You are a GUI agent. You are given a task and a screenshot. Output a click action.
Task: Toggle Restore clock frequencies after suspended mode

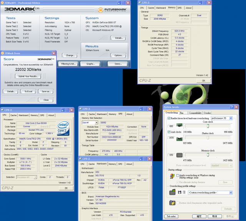[178, 203]
